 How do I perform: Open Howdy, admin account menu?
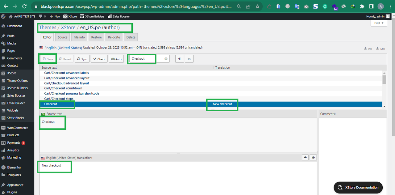point(378,16)
